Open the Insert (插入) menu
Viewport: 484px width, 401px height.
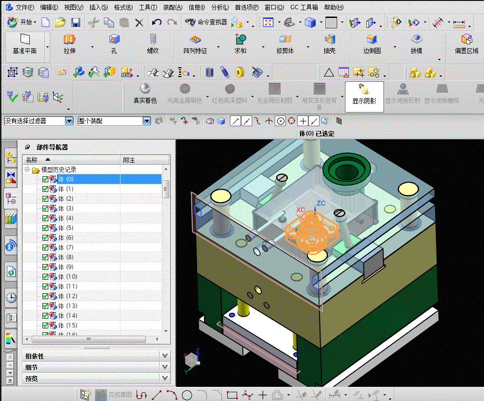(x=99, y=7)
